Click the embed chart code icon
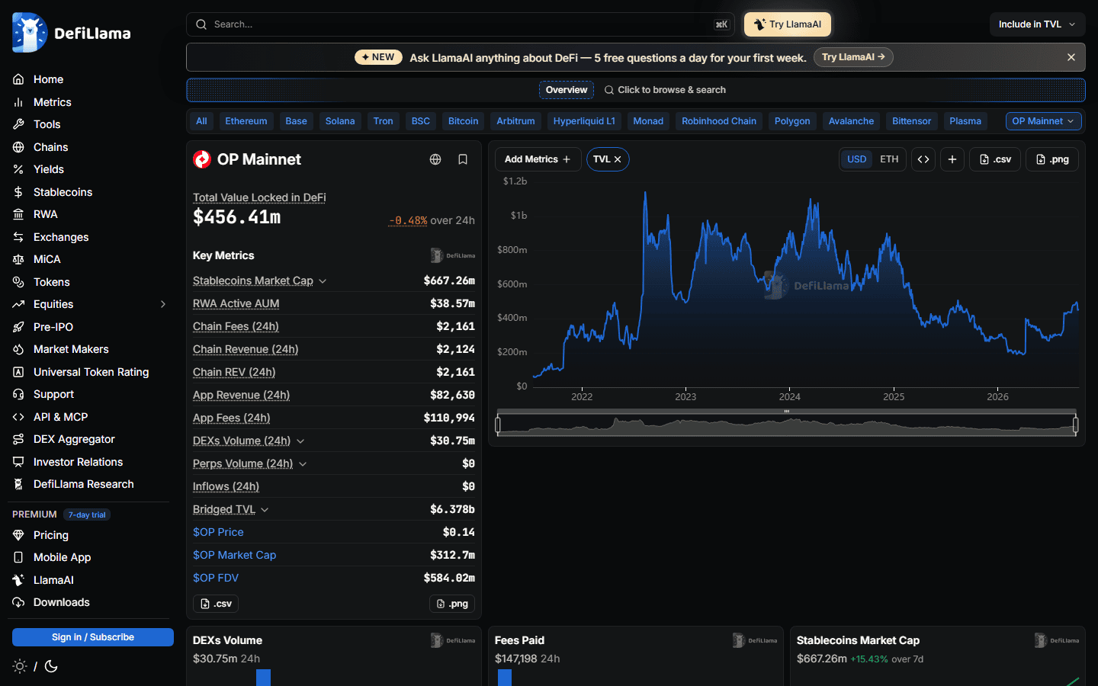This screenshot has width=1098, height=686. coord(923,159)
